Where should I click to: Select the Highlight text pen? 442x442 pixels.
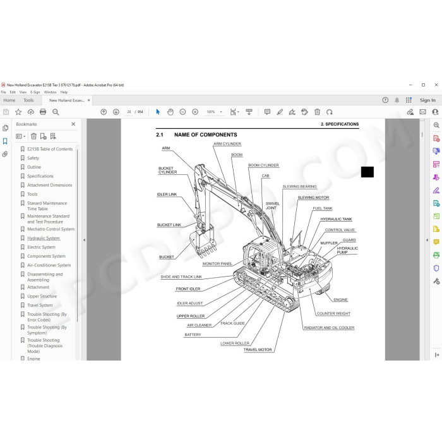[x=280, y=112]
